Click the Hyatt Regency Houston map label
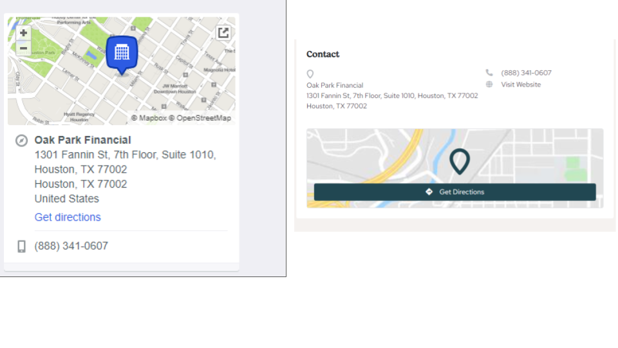Screen dimensions: 618x348 (x=79, y=117)
